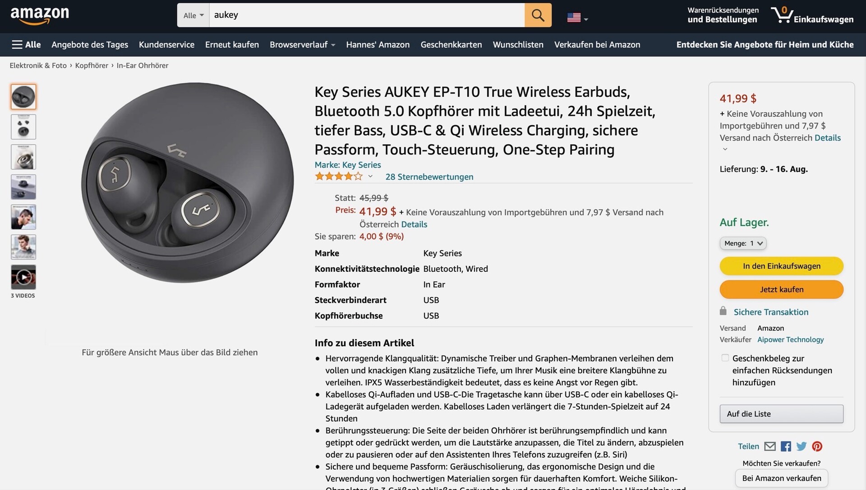Viewport: 866px width, 490px height.
Task: Click the Amazon logo
Action: click(x=40, y=15)
